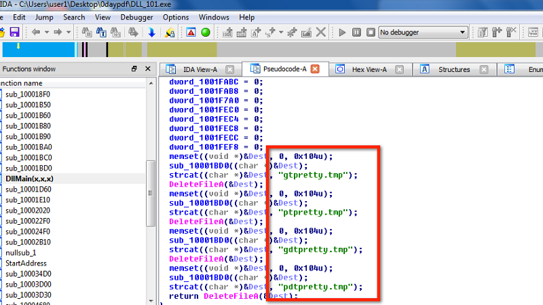Click the Save database floppy icon

click(x=14, y=32)
